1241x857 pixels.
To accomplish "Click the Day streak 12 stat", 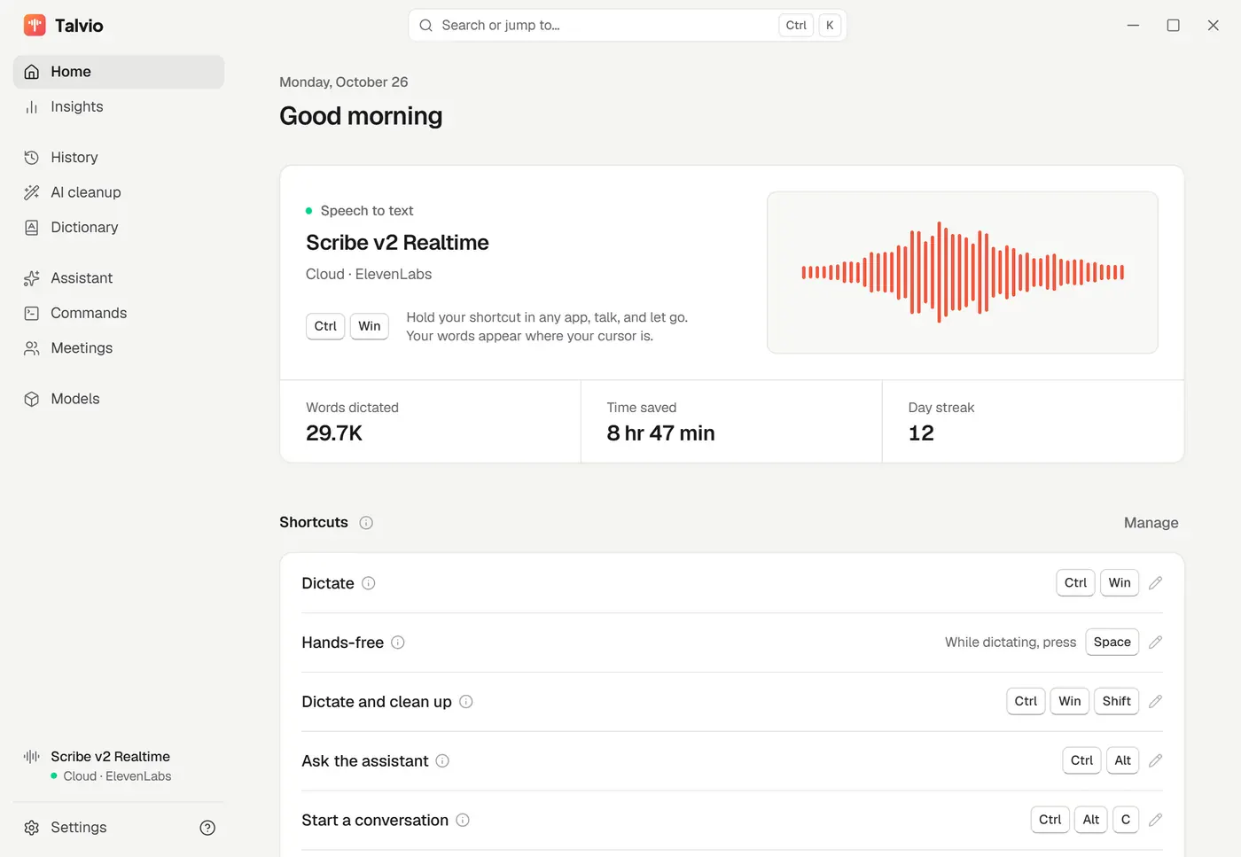I will pyautogui.click(x=1033, y=422).
